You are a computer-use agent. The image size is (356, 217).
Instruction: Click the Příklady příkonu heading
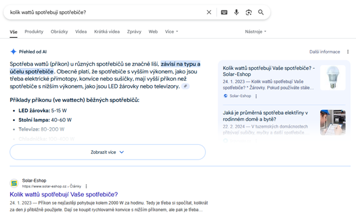75,100
